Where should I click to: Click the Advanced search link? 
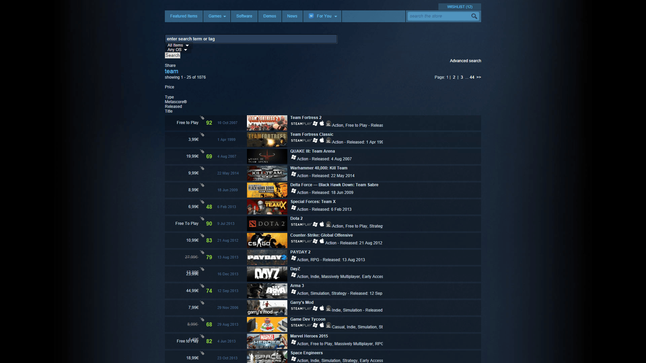coord(465,61)
